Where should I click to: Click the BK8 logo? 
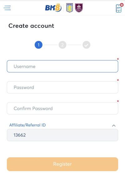coord(53,8)
